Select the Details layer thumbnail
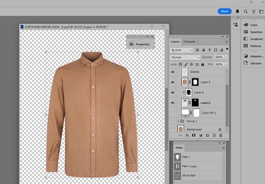 point(185,72)
